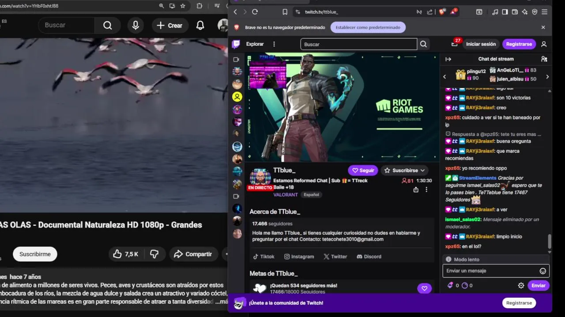The image size is (565, 317).
Task: Click the Twitch logo home icon
Action: click(x=236, y=44)
